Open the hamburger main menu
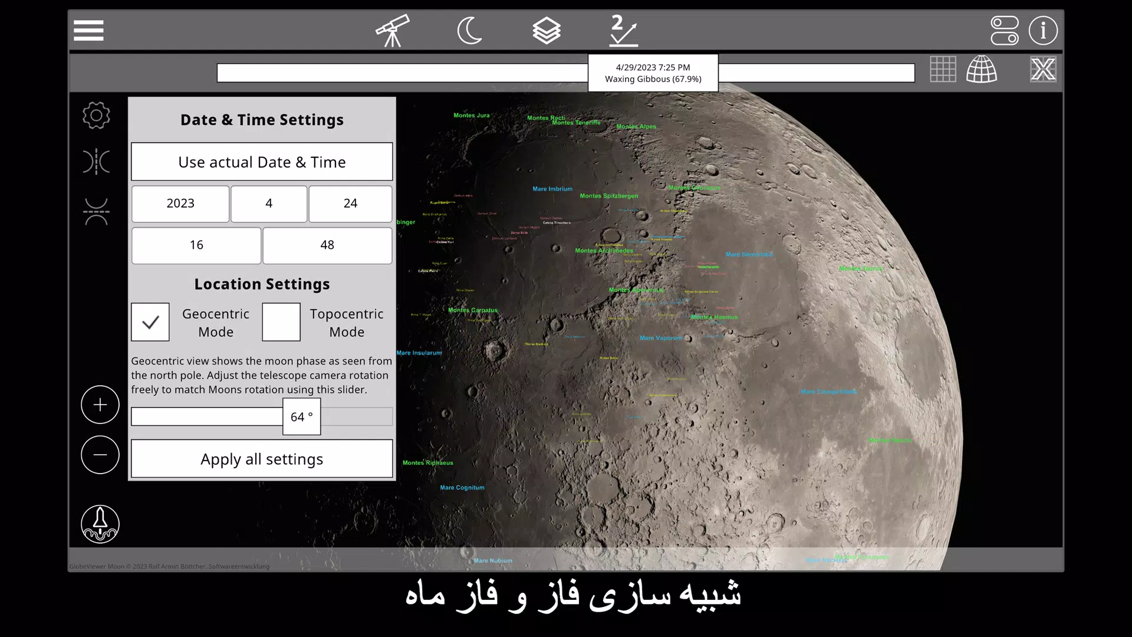Viewport: 1132px width, 637px height. (x=88, y=31)
